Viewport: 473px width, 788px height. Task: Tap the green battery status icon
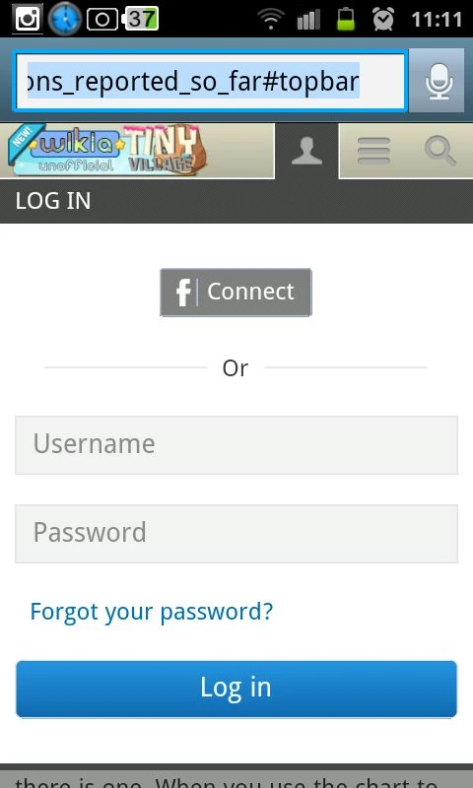(345, 19)
